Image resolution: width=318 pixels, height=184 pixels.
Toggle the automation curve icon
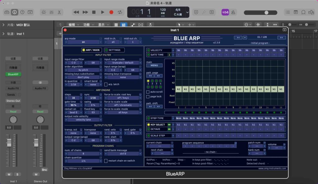(x=133, y=25)
